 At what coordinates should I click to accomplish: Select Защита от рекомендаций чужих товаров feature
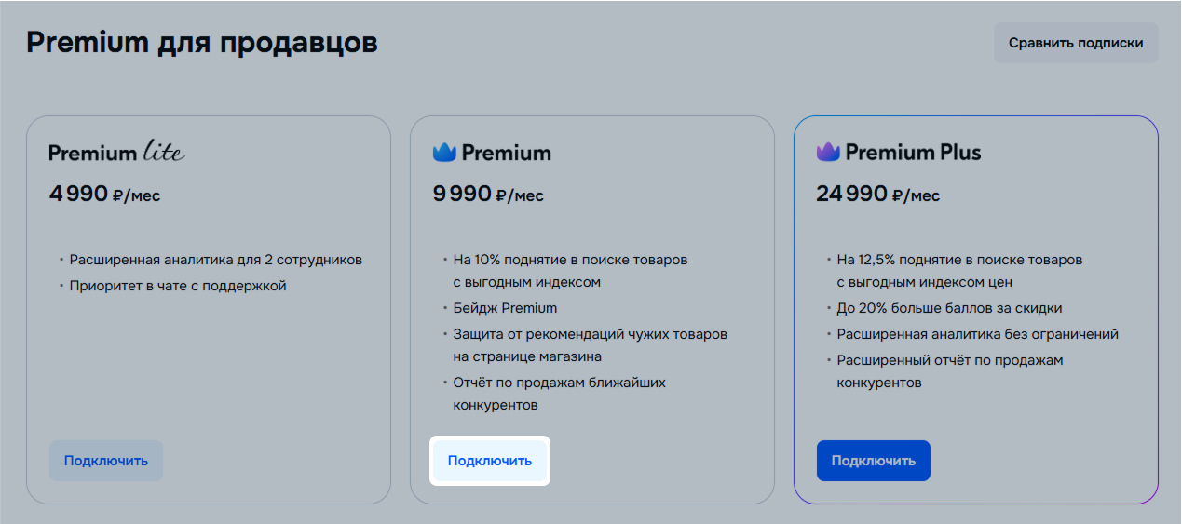(591, 344)
